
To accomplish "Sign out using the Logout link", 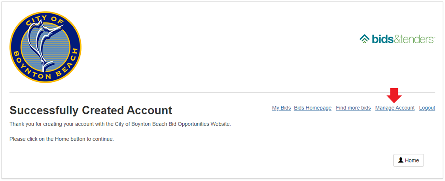I will pyautogui.click(x=427, y=108).
